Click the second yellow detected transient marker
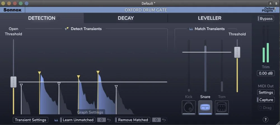This screenshot has width=280, height=125. click(78, 77)
